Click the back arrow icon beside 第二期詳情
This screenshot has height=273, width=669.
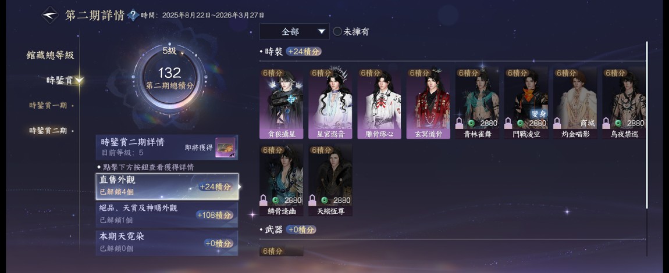(x=50, y=15)
